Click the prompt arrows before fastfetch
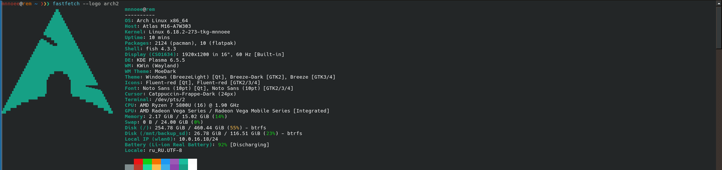 pos(45,4)
